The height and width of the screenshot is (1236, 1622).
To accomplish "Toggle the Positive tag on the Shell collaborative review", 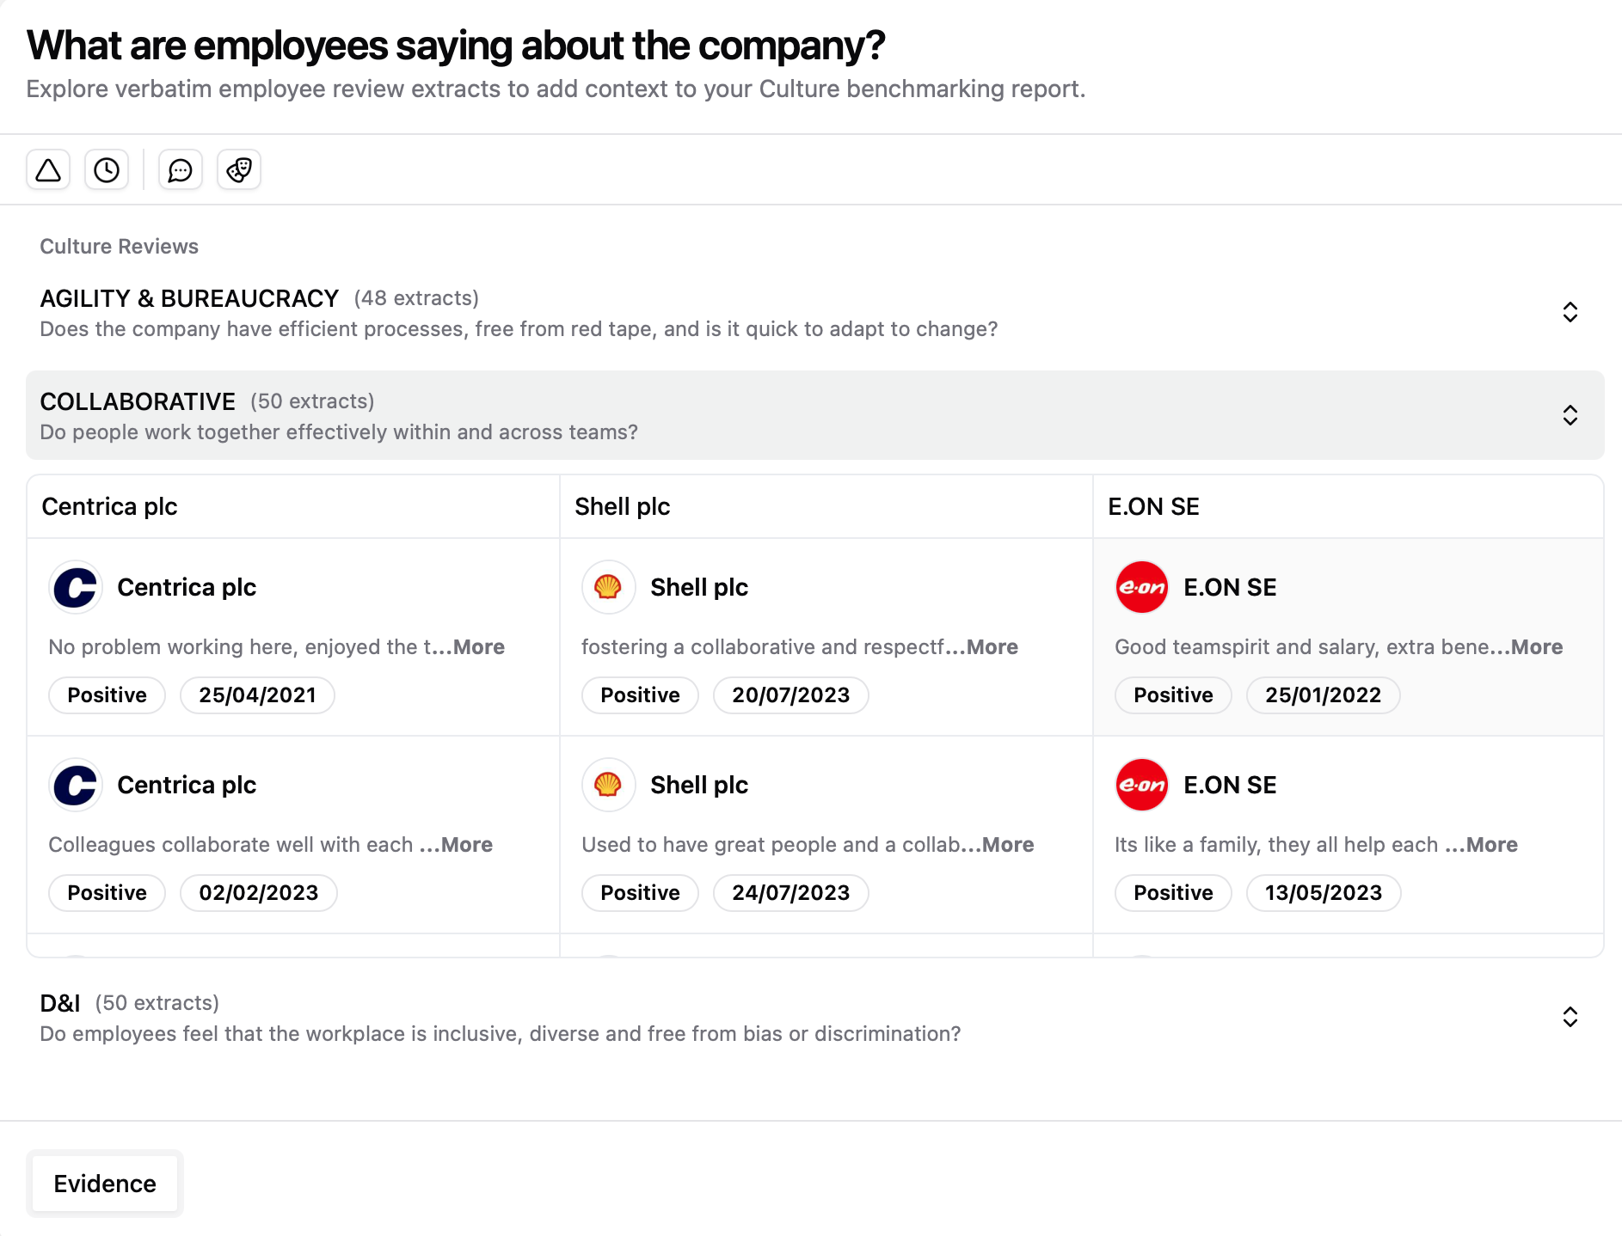I will coord(640,694).
